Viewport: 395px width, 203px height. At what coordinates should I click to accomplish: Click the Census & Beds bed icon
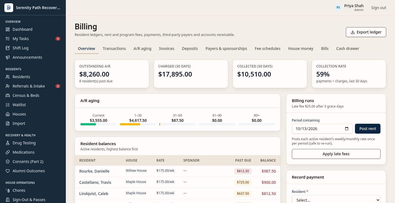8,95
